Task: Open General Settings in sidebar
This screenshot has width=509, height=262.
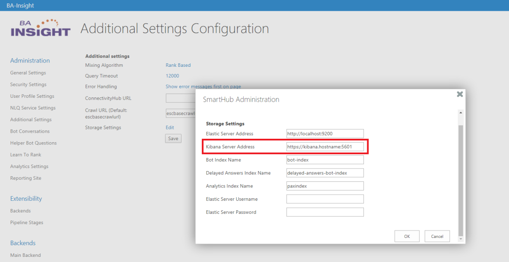Action: pyautogui.click(x=28, y=73)
